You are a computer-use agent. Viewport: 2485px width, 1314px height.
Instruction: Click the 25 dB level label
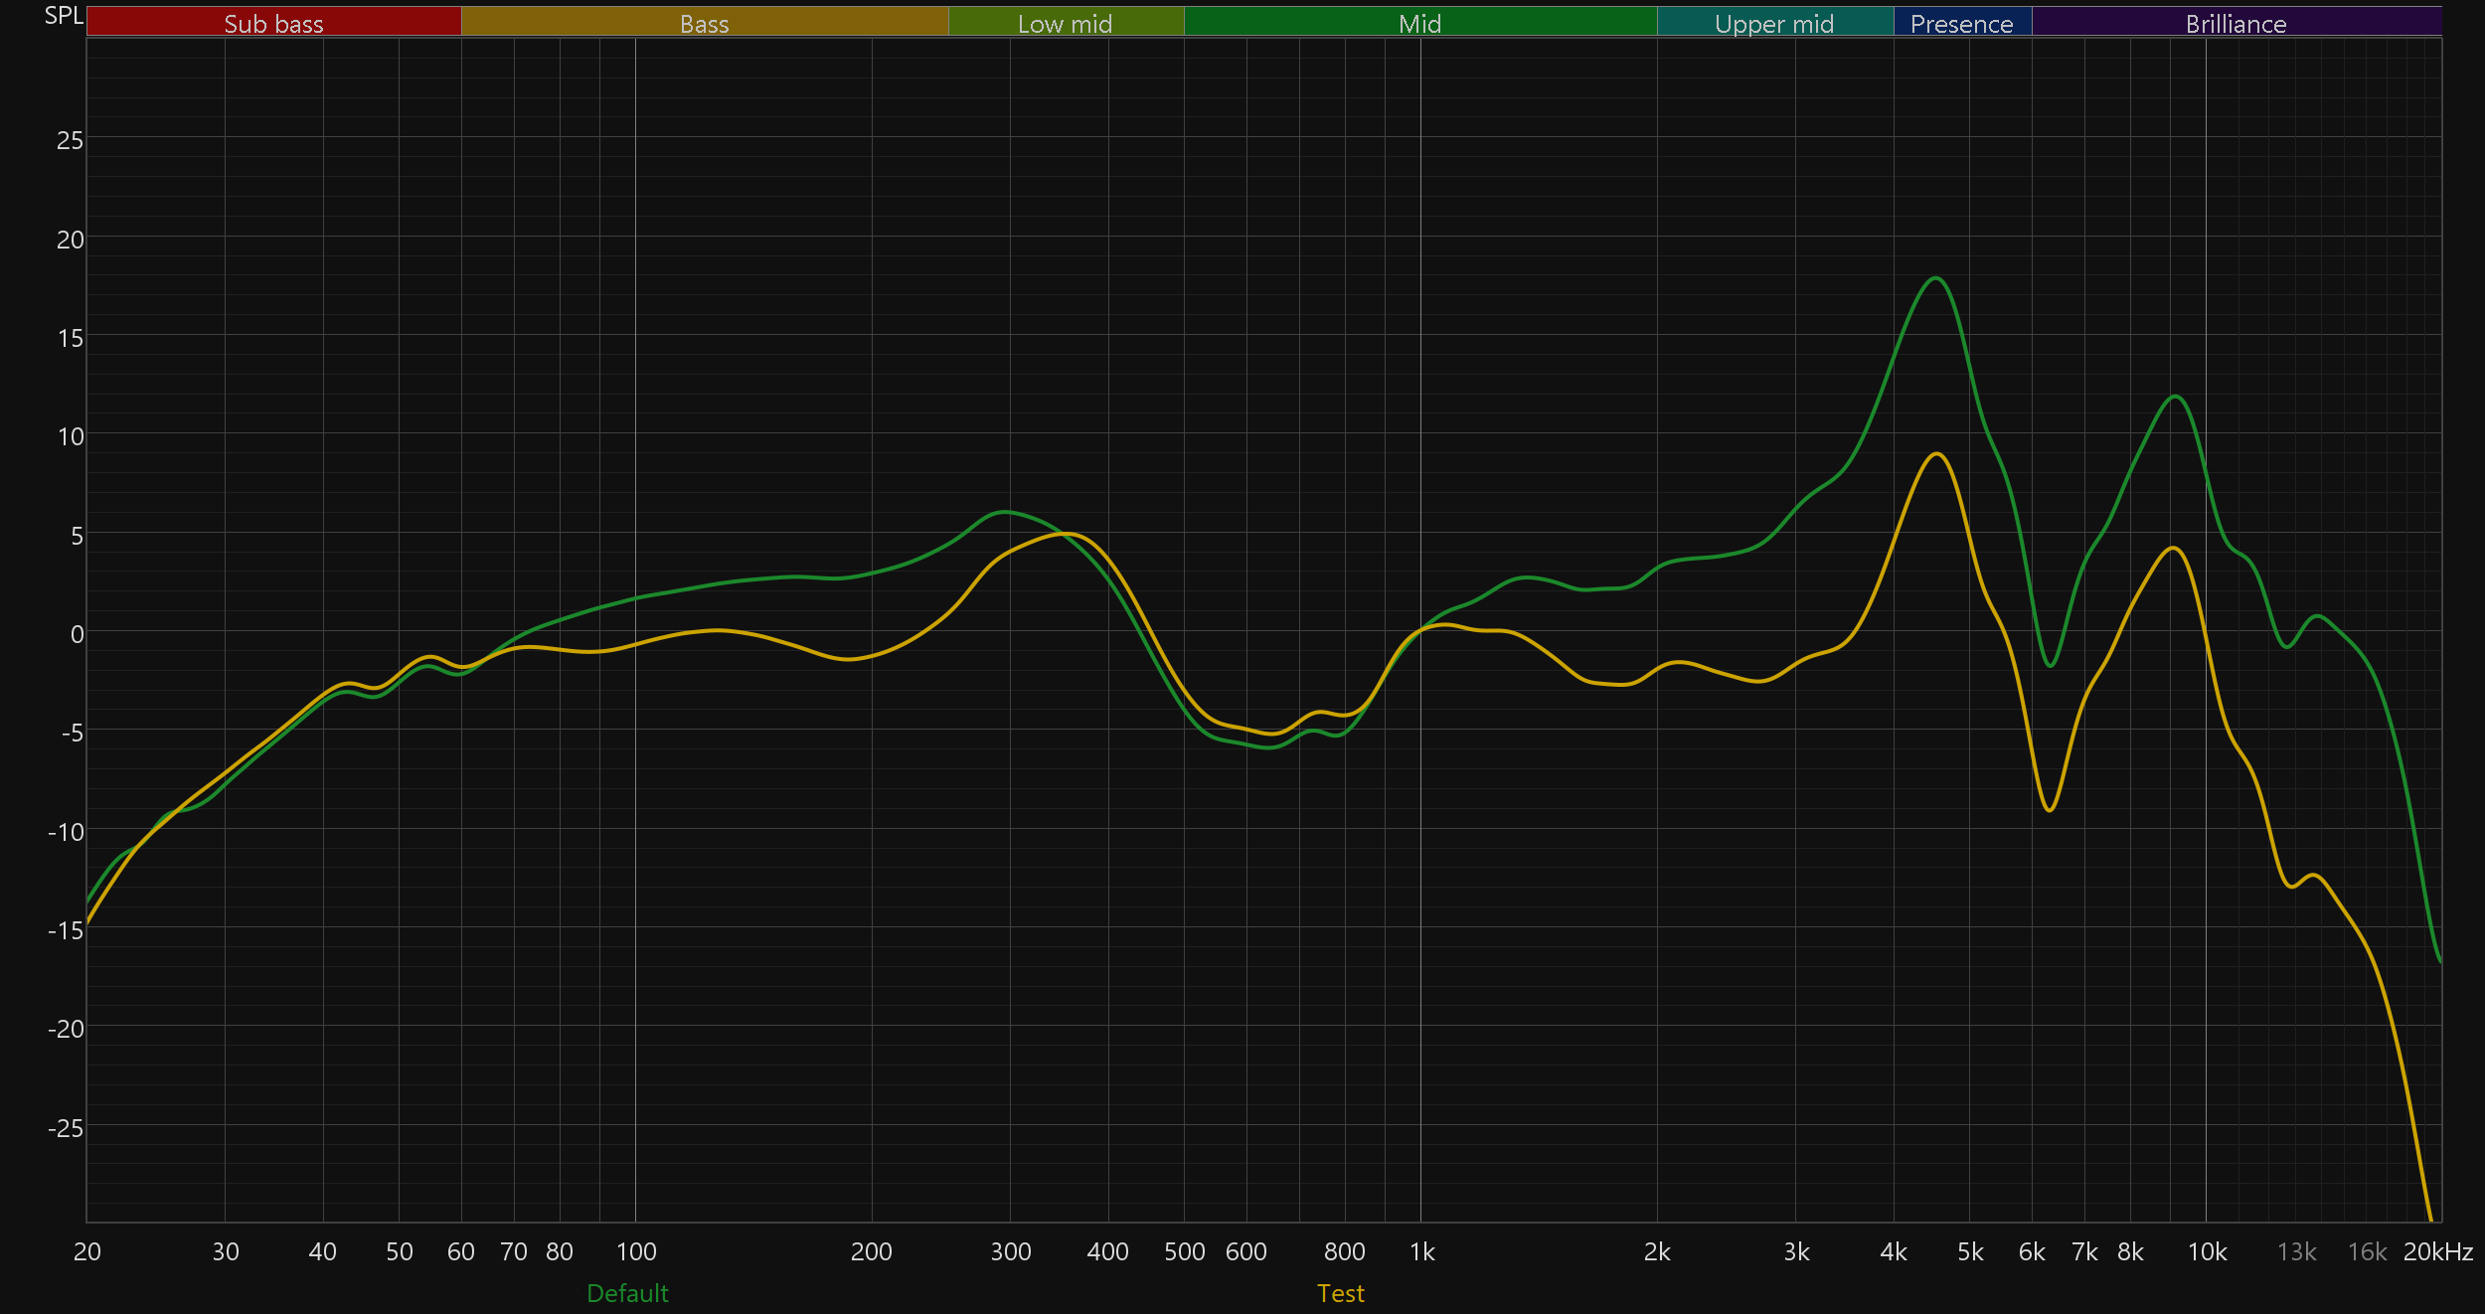pos(70,140)
